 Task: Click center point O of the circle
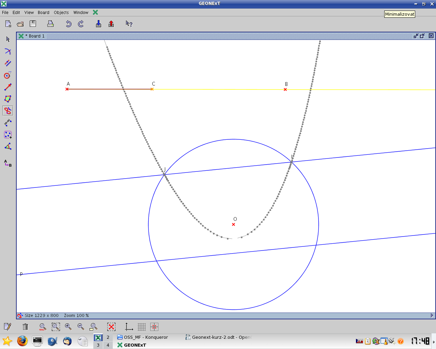(233, 224)
